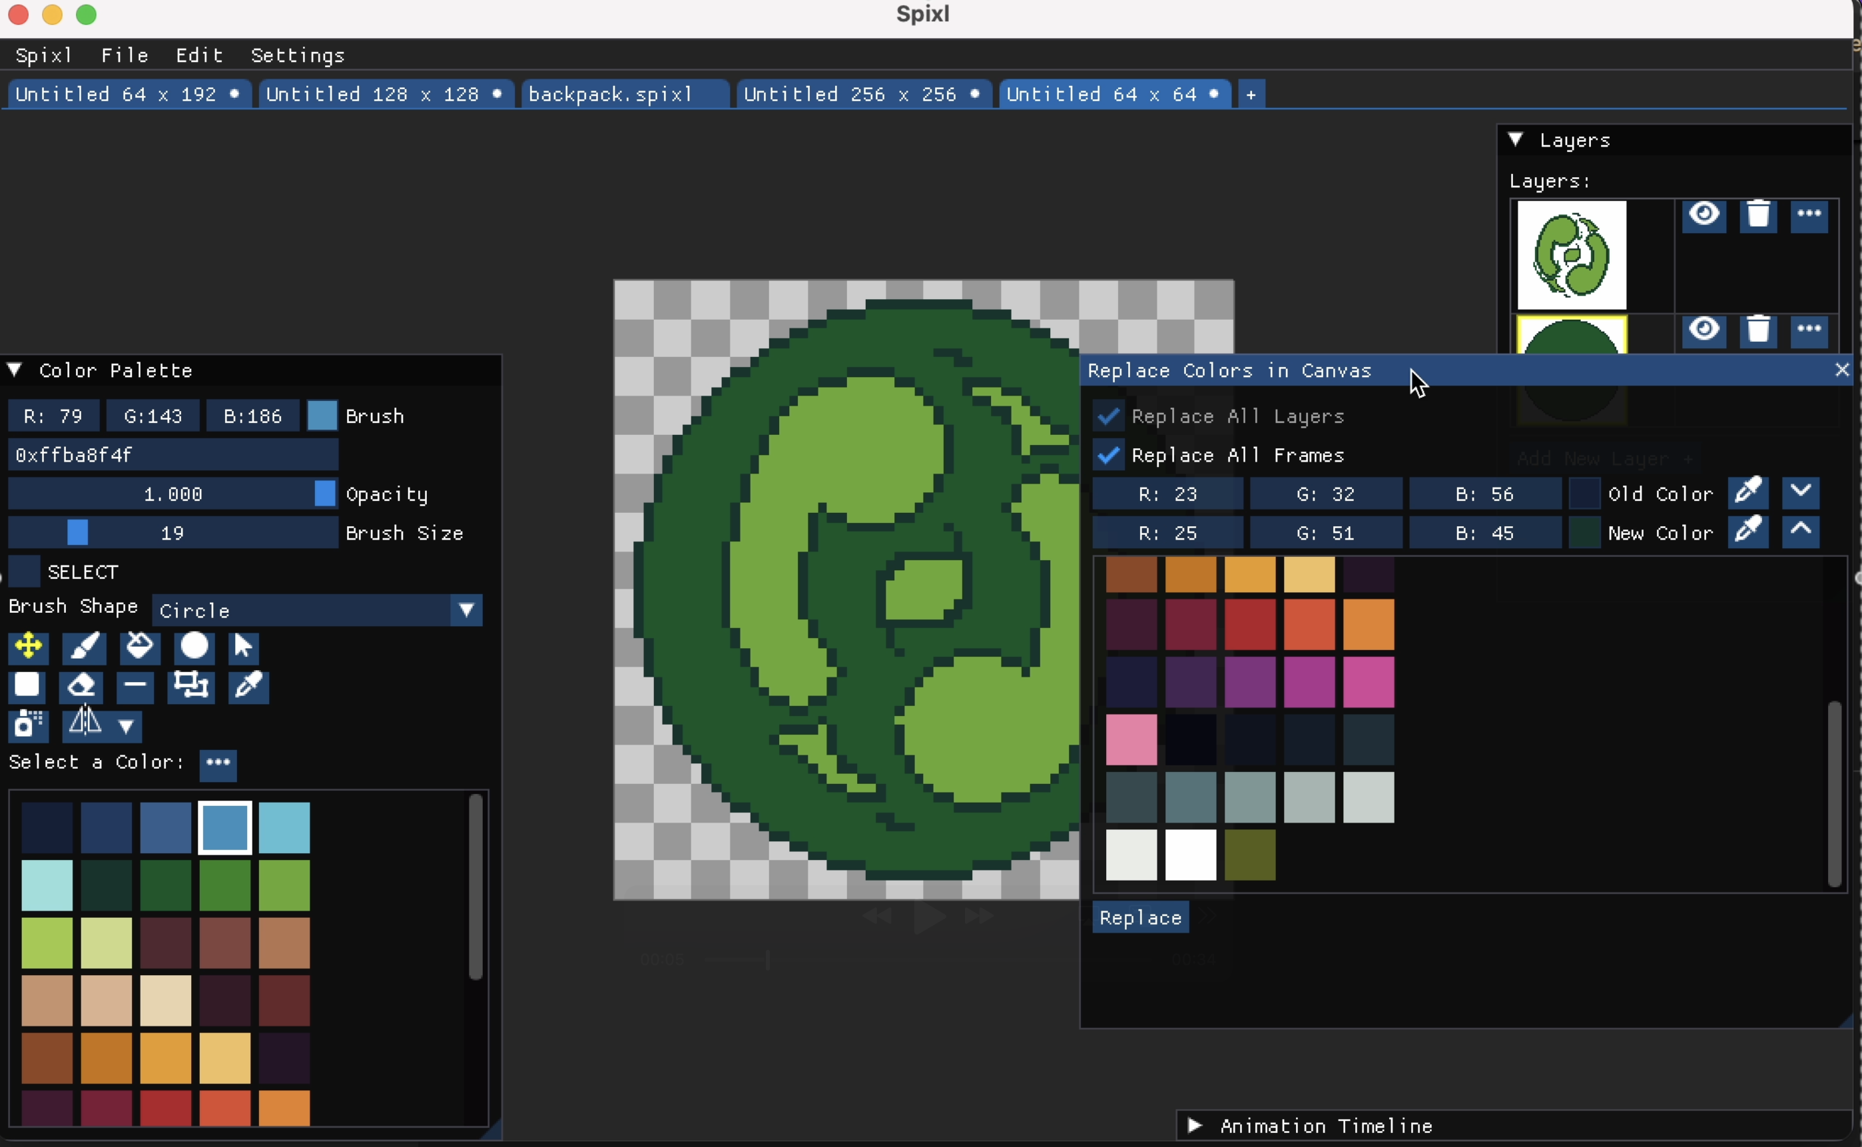Screen dimensions: 1862x1147
Task: Enable the SELECT checkbox
Action: click(x=24, y=572)
